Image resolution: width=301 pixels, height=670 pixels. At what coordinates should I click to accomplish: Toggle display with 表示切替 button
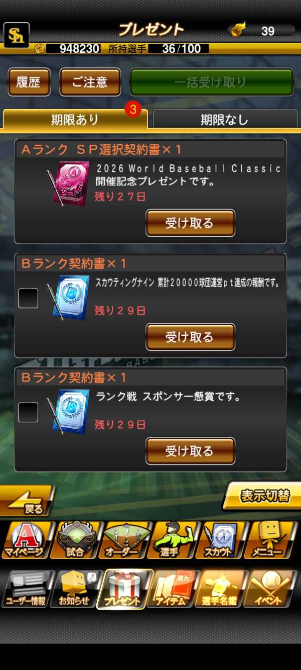262,496
